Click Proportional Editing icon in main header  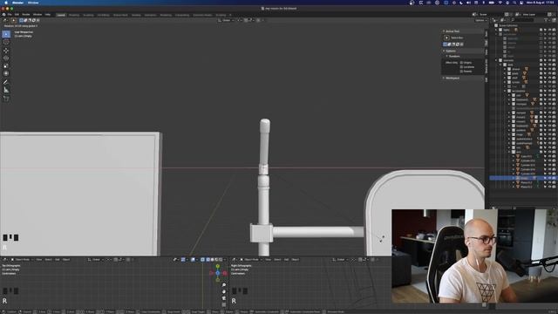click(x=259, y=20)
